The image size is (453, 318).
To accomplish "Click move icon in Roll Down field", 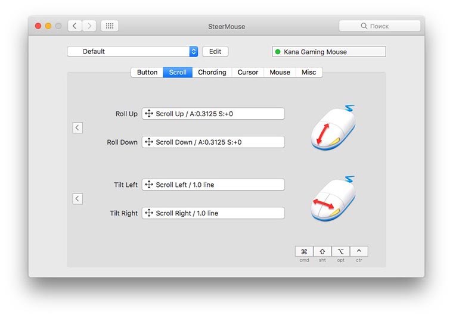I will (149, 142).
